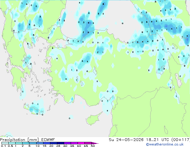Screen dimensions: 190x147
Task: Click the '15' legend scale label
Action: (x=44, y=146)
